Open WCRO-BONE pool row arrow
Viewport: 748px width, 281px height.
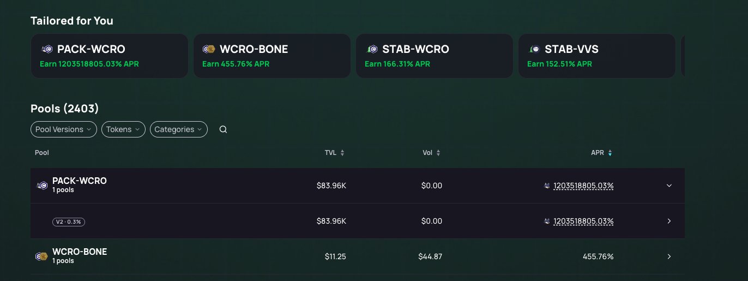669,256
